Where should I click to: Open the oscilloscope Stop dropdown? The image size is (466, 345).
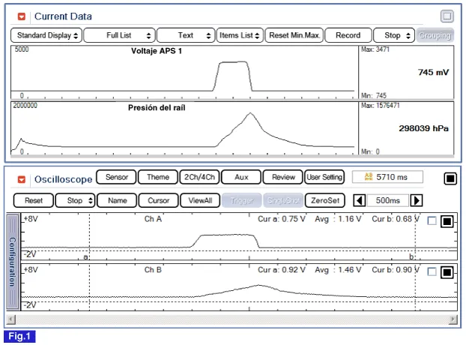(x=76, y=200)
